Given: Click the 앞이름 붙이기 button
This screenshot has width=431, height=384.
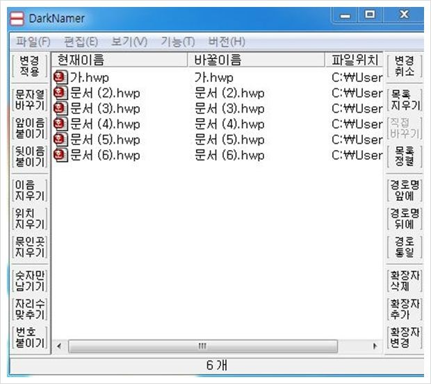Looking at the screenshot, I should point(30,128).
